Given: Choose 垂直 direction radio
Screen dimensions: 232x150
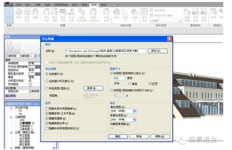Looking at the screenshot, I should click(x=130, y=84).
